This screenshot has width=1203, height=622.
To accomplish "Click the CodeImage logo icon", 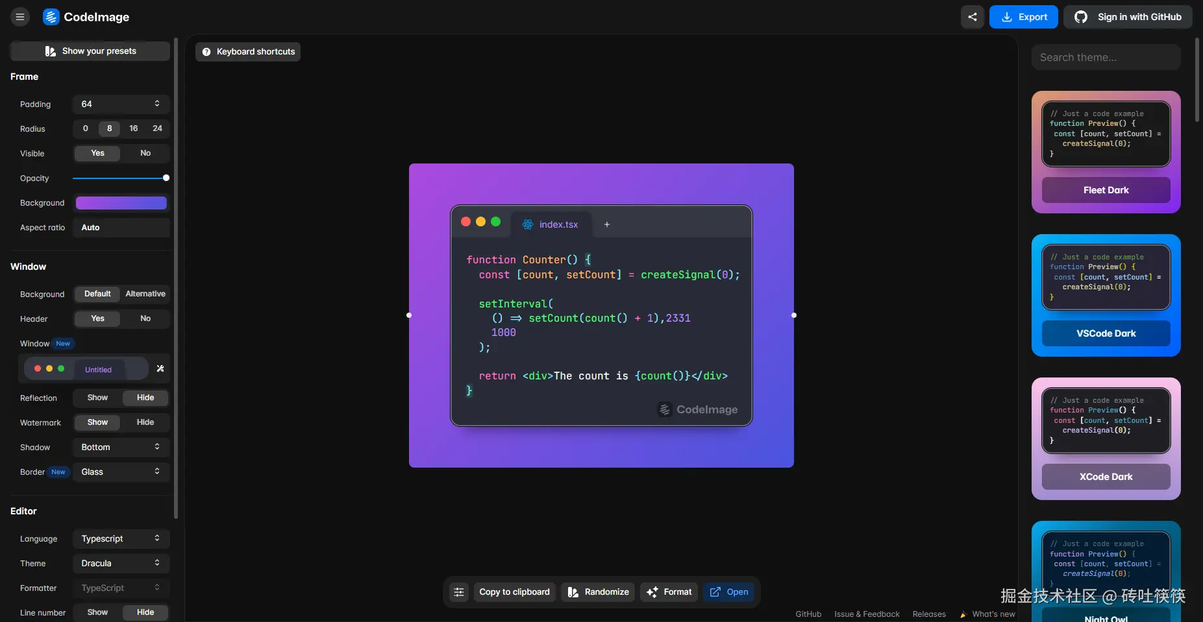I will (x=51, y=17).
